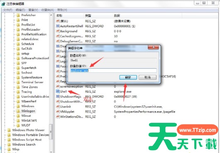Click the Schedule folder icon
This screenshot has width=220, height=153.
tap(18, 44)
